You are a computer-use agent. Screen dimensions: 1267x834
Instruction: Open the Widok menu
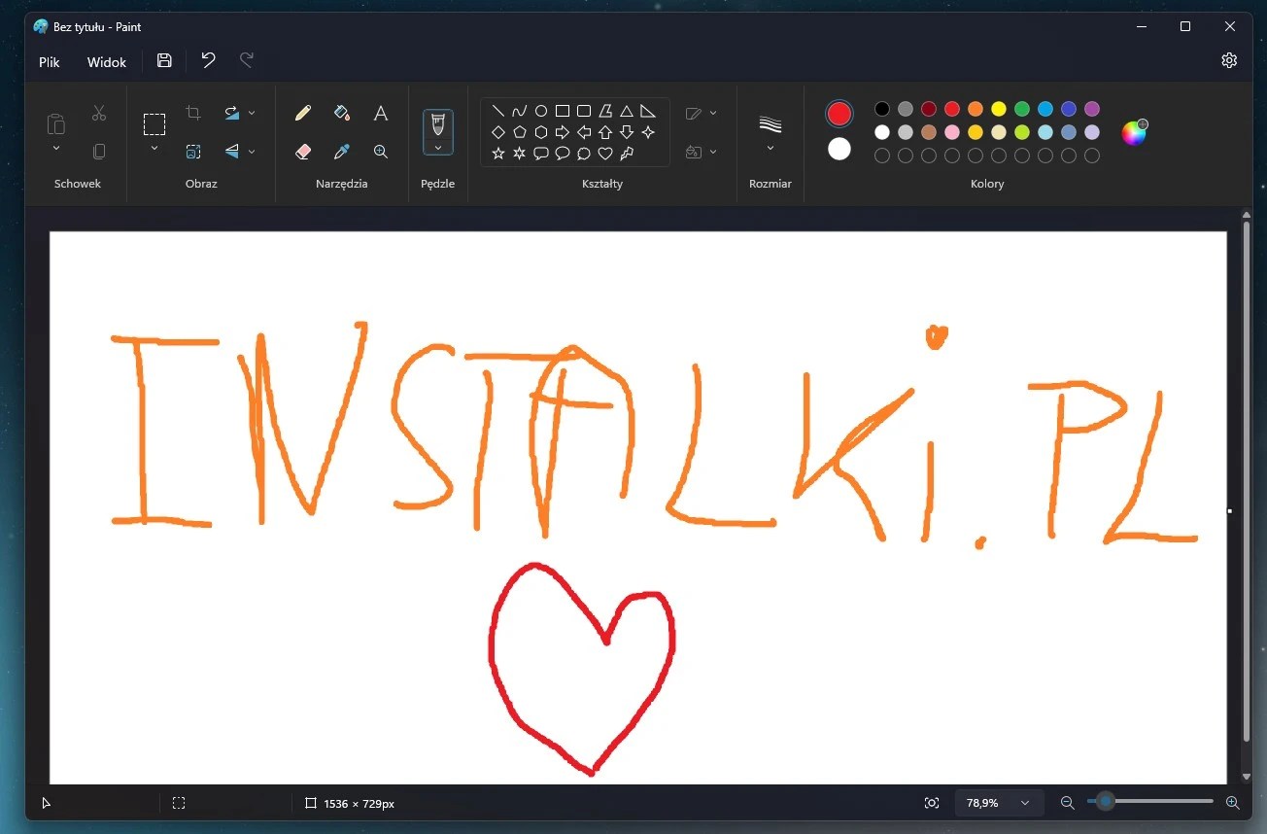(x=105, y=61)
